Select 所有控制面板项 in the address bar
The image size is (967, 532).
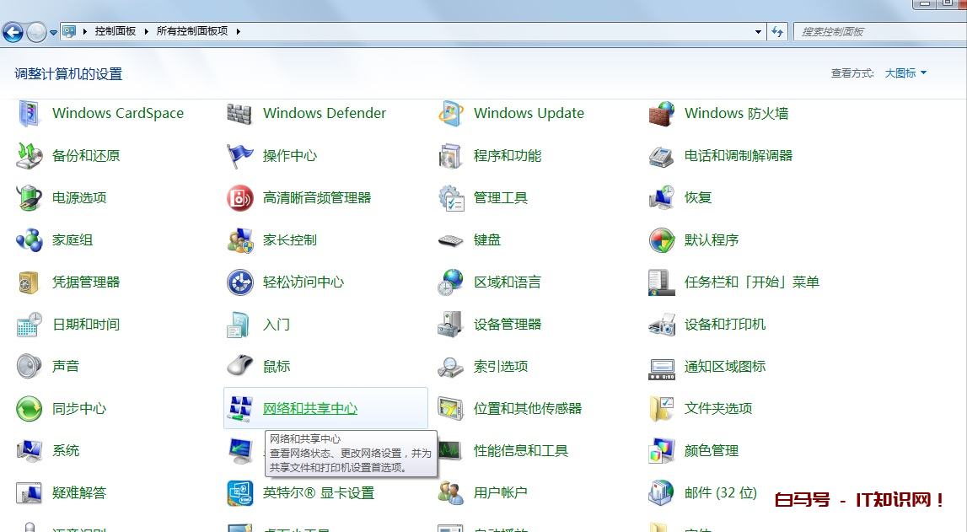pos(193,31)
